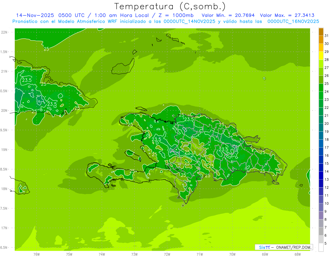
Task: Click the '20N' latitude axis label
Action: point(4,110)
